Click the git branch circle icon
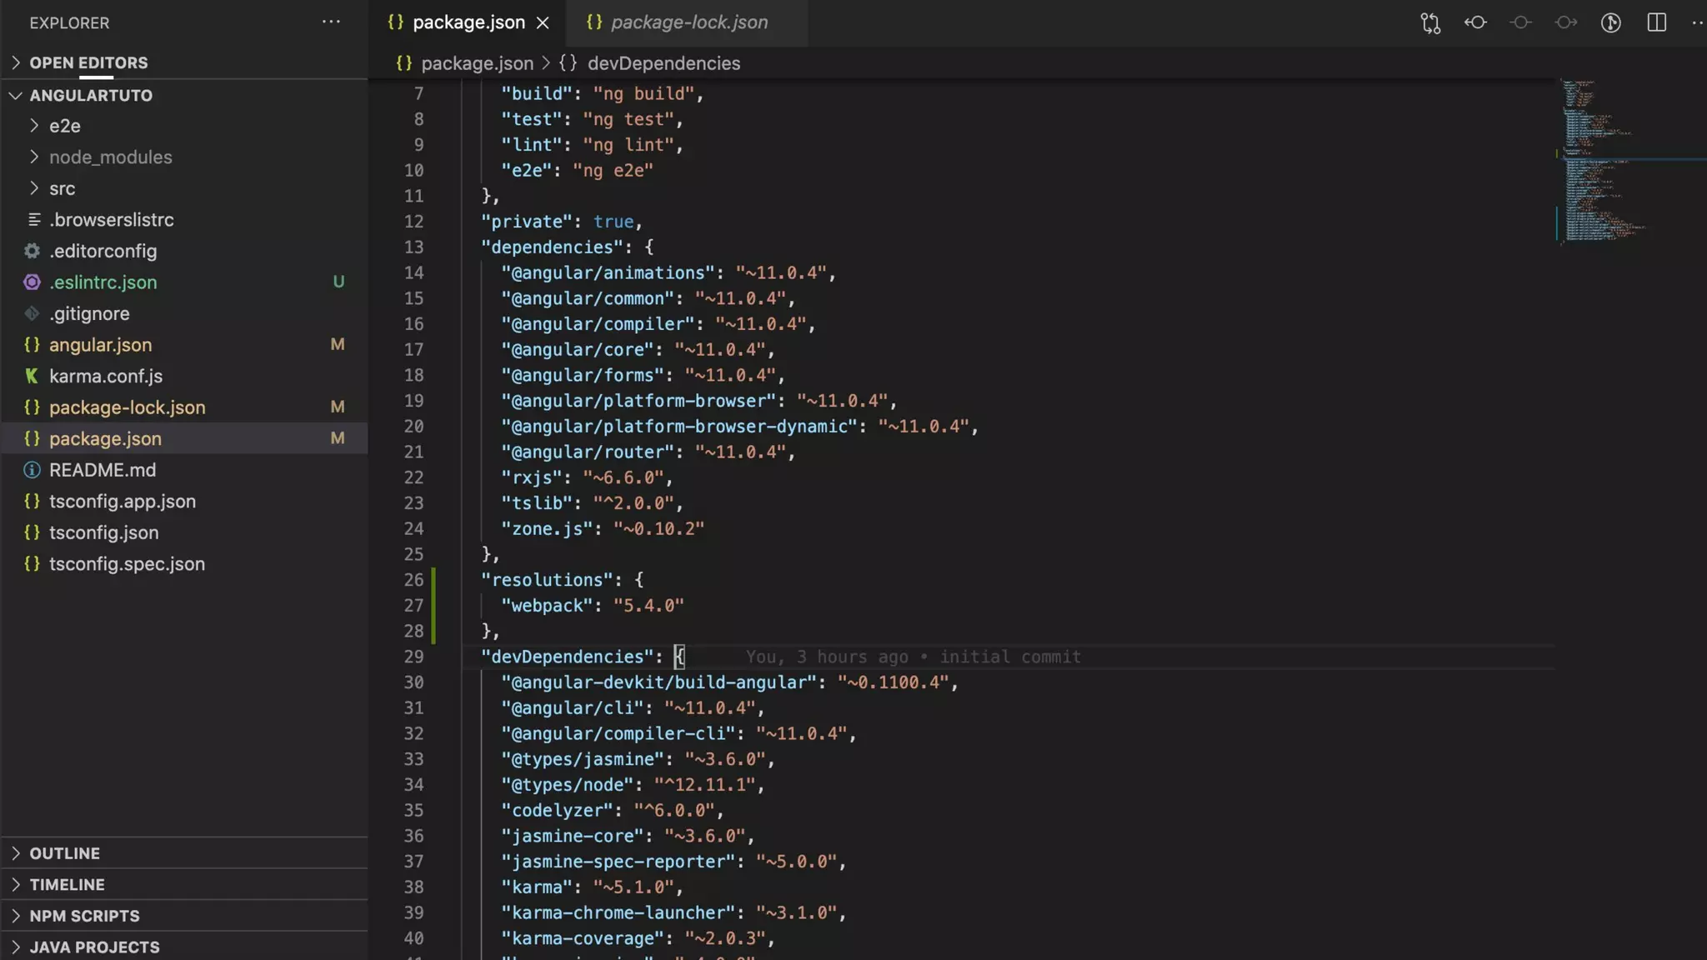 1610,23
